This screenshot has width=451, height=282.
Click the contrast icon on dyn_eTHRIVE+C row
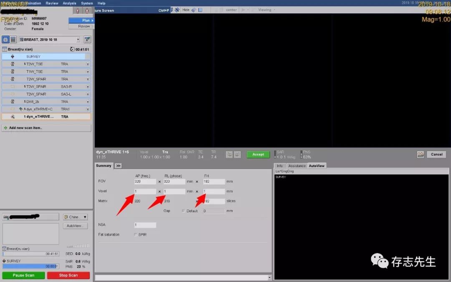21,109
